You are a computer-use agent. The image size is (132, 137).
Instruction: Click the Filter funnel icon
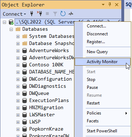tap(55, 14)
